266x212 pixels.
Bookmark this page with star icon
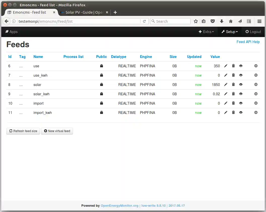tap(196, 21)
